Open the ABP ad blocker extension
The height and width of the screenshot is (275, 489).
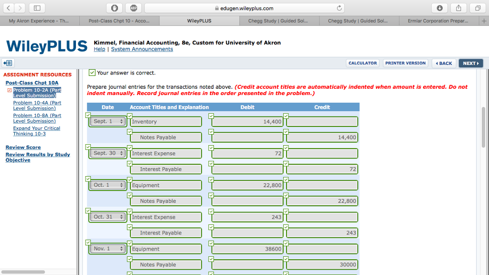(134, 8)
